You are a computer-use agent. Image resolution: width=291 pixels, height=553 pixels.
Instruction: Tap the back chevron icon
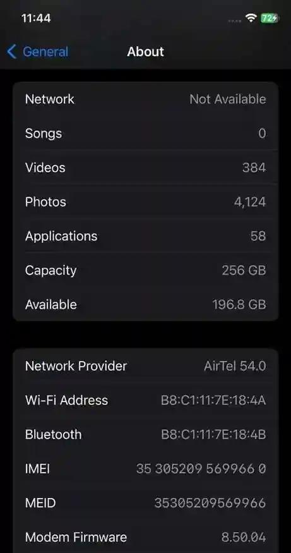11,52
